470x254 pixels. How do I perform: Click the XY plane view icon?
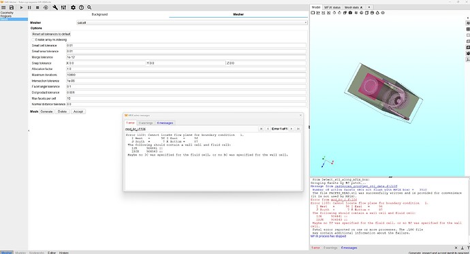click(x=318, y=13)
